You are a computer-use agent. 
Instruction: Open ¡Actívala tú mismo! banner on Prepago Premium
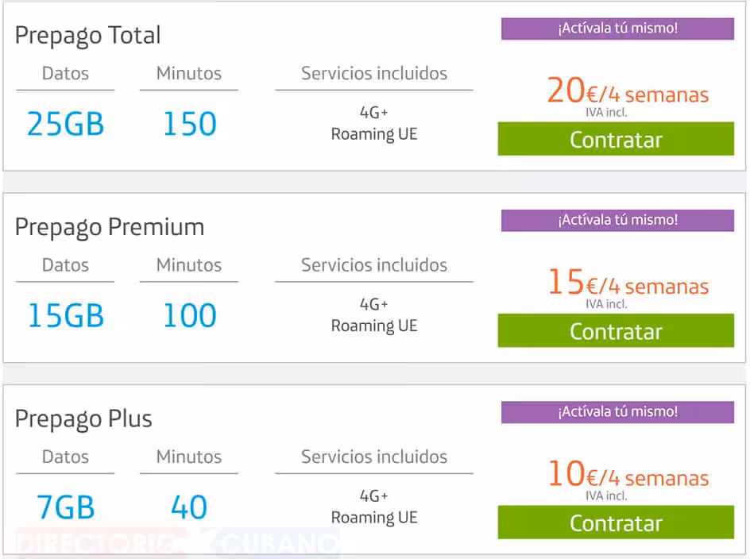click(617, 220)
